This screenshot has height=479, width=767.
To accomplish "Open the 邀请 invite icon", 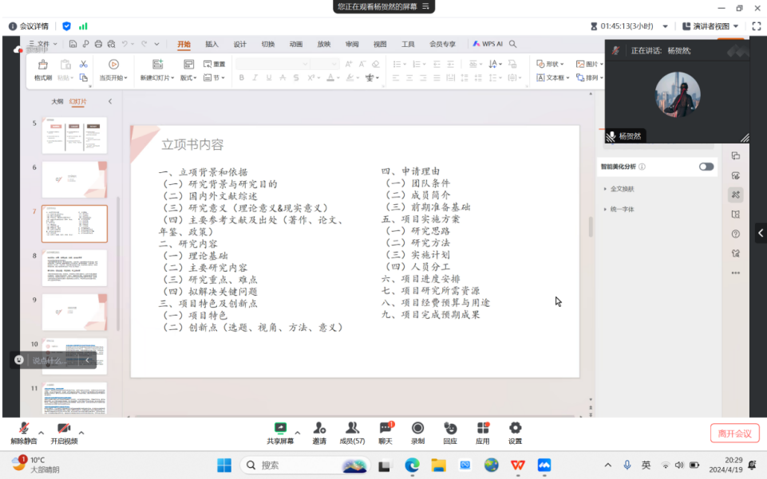I will [319, 430].
